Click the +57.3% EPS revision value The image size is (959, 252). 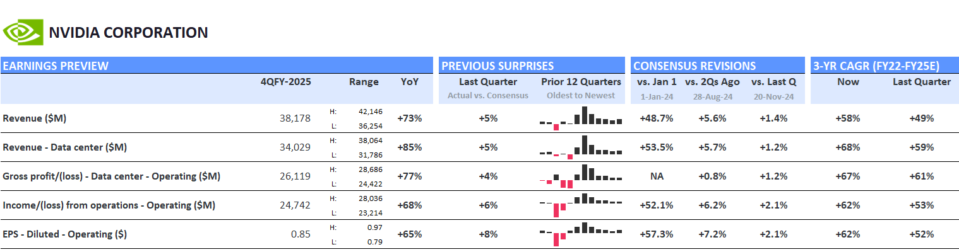(x=657, y=234)
